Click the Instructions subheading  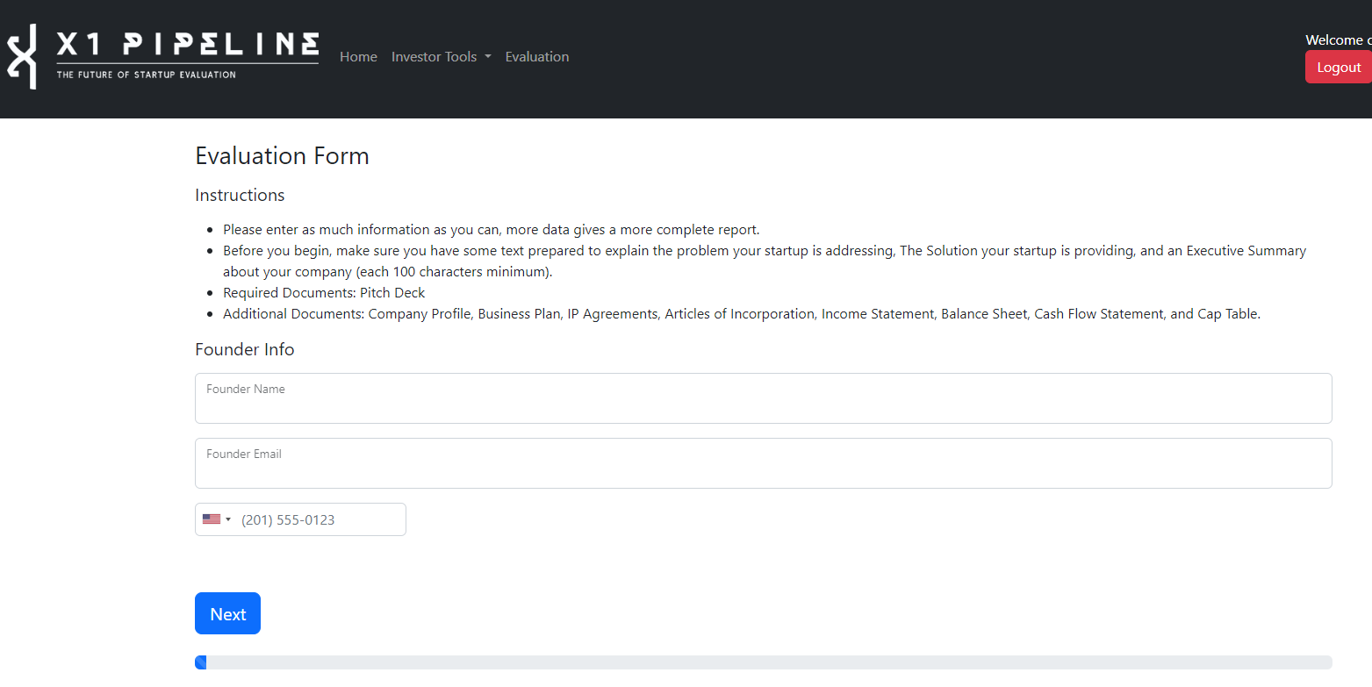click(x=240, y=195)
